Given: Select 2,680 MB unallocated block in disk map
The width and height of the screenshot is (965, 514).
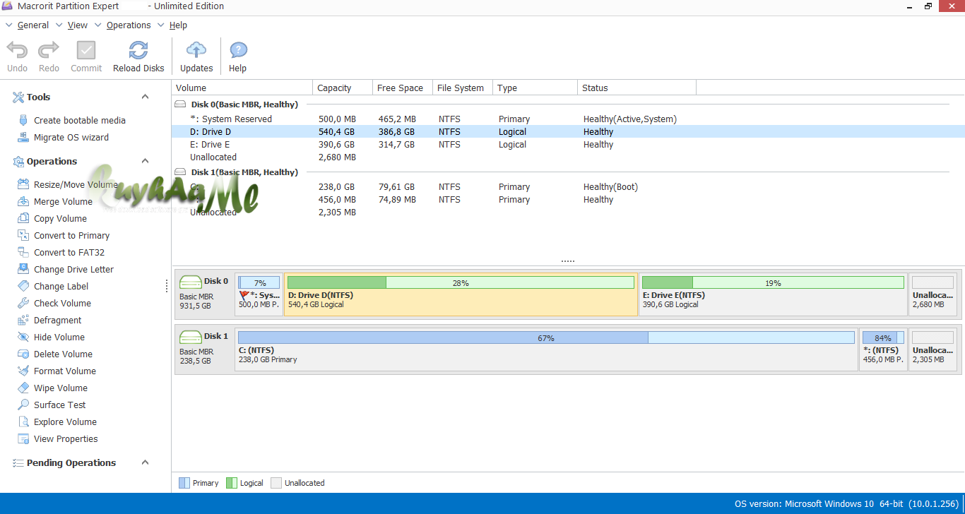Looking at the screenshot, I should pyautogui.click(x=933, y=294).
